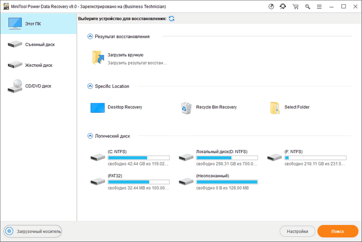Select Загрузить вручную label
The width and height of the screenshot is (362, 242).
[125, 55]
